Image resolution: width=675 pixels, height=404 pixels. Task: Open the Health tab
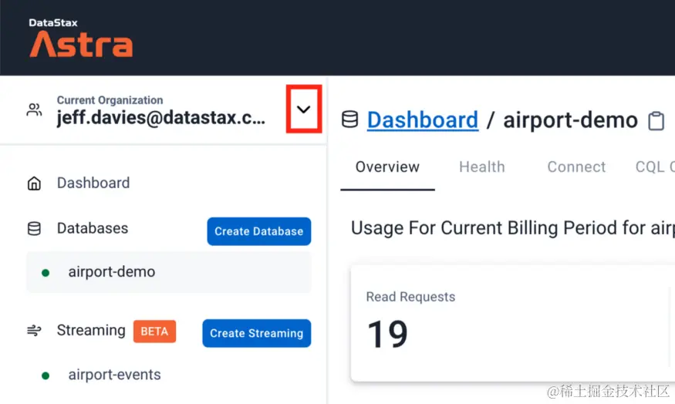coord(481,167)
